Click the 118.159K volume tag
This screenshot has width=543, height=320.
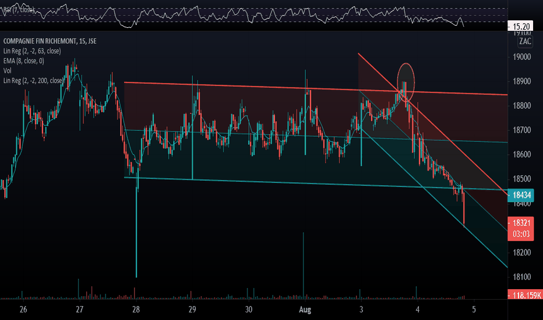click(526, 295)
